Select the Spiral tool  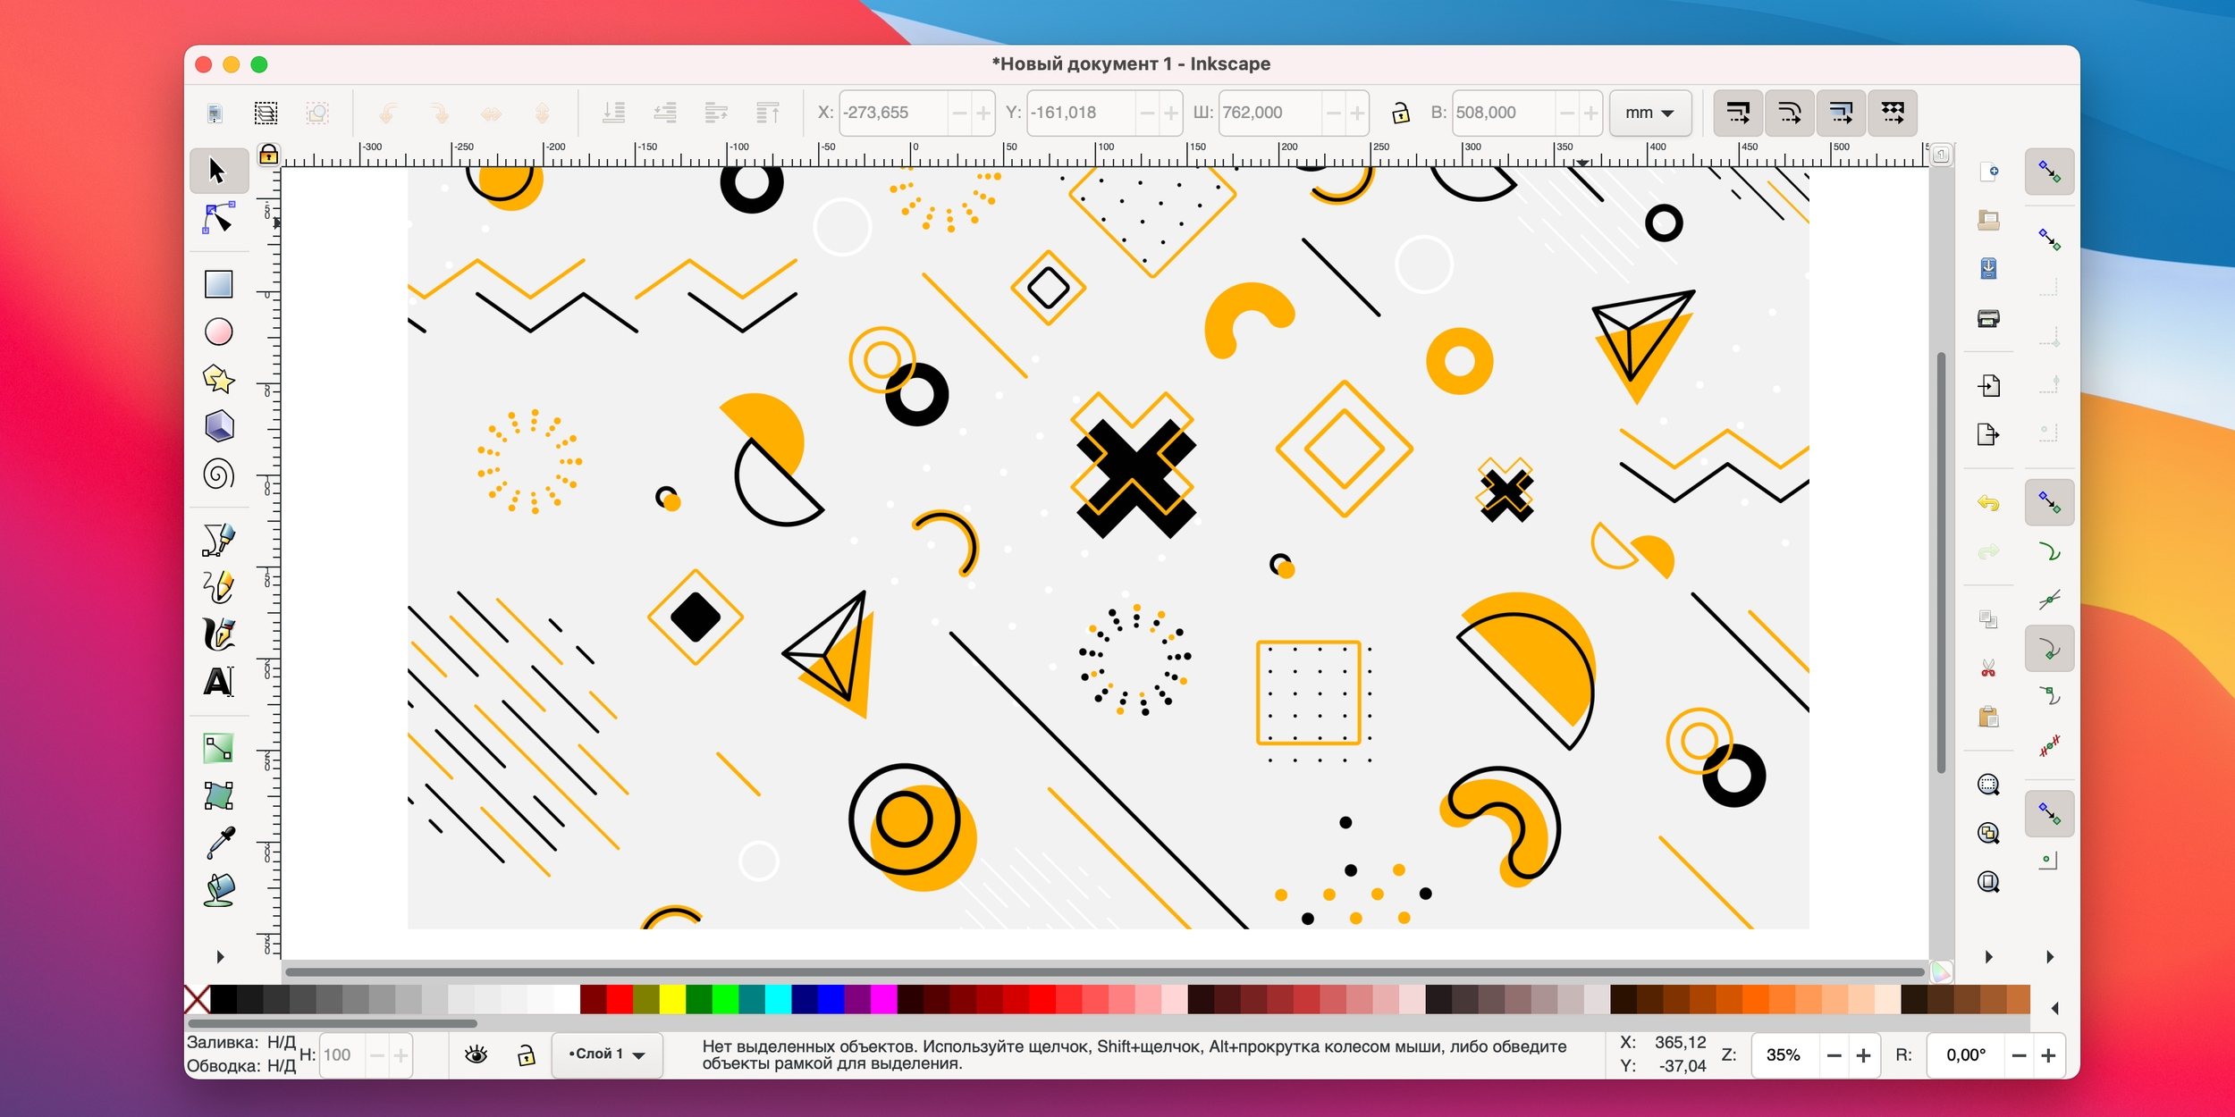click(x=219, y=474)
